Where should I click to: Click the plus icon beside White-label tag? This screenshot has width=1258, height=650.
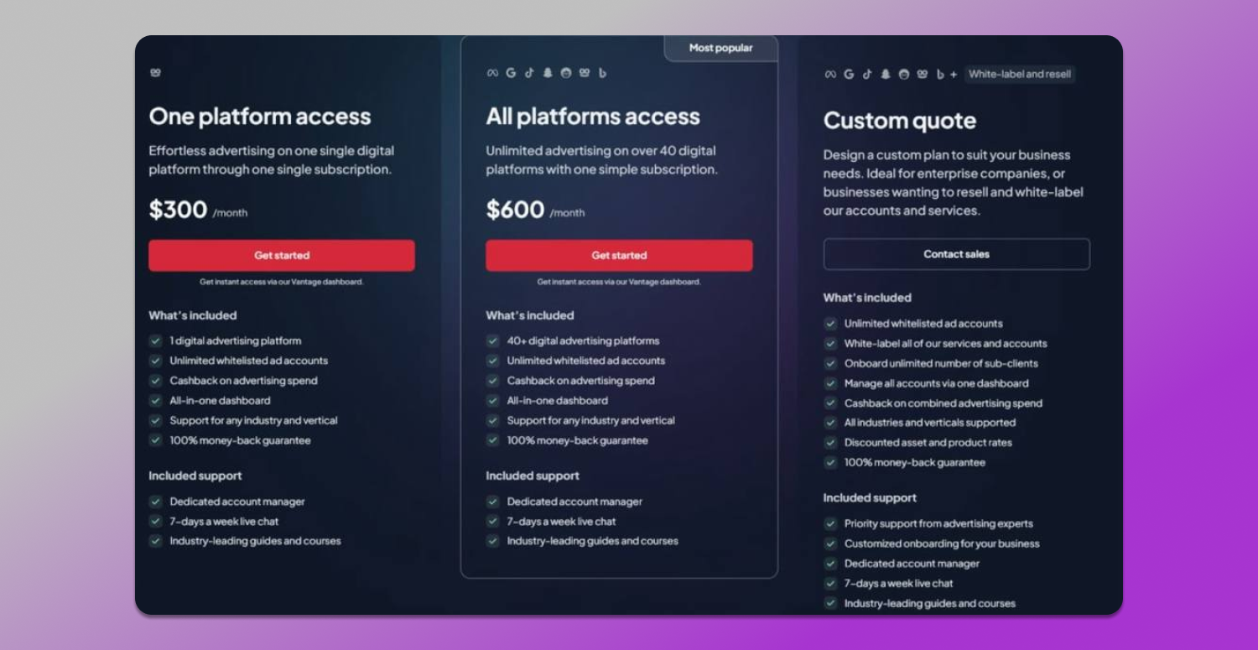click(954, 74)
